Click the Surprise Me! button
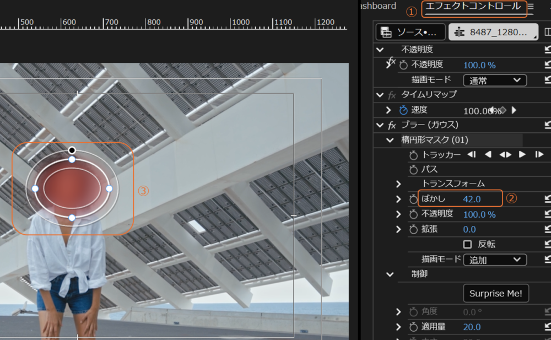This screenshot has width=551, height=340. [496, 293]
